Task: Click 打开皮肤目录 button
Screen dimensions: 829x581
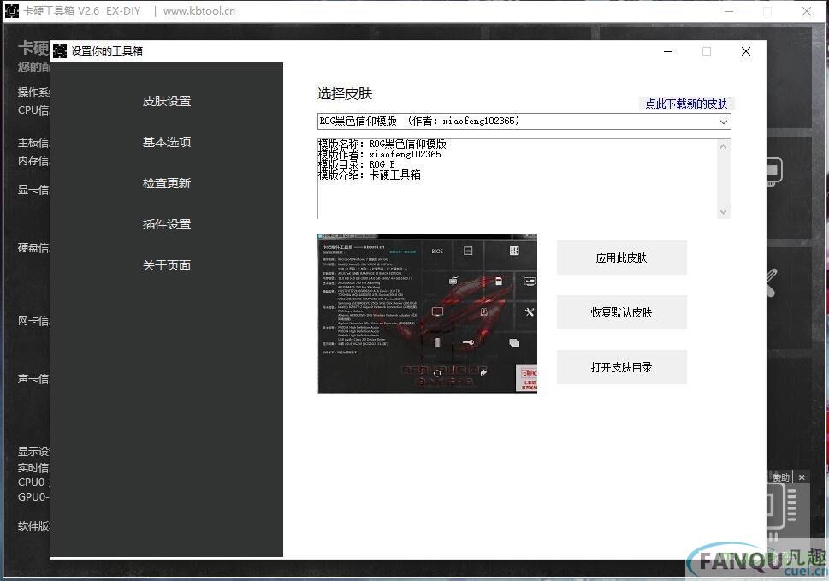Action: [x=622, y=367]
